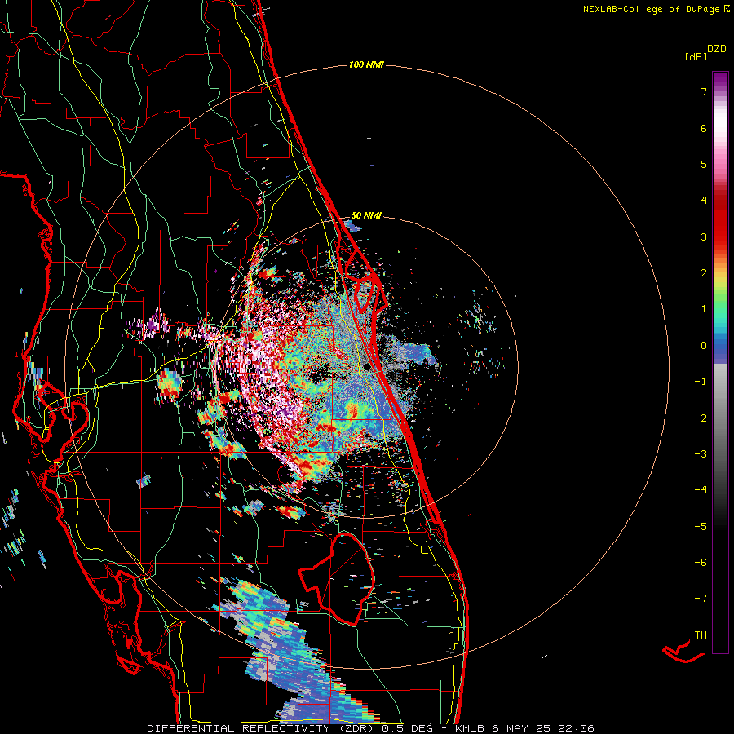
Task: Click the -4 tick label on the scale
Action: click(701, 490)
